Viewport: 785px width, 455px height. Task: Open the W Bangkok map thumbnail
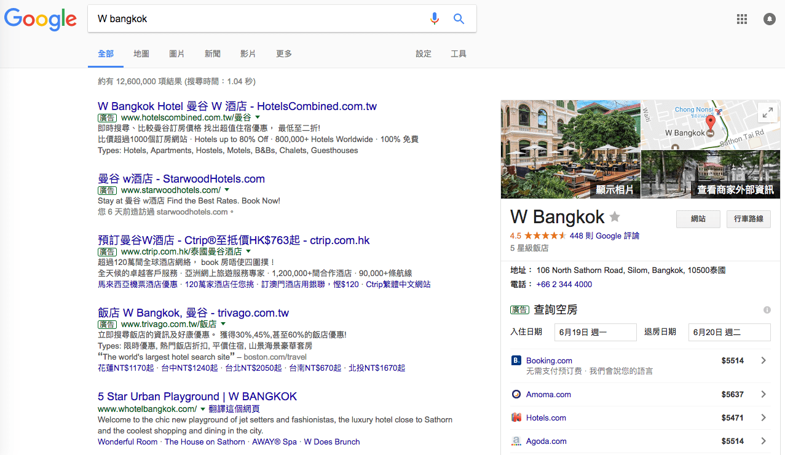[711, 125]
